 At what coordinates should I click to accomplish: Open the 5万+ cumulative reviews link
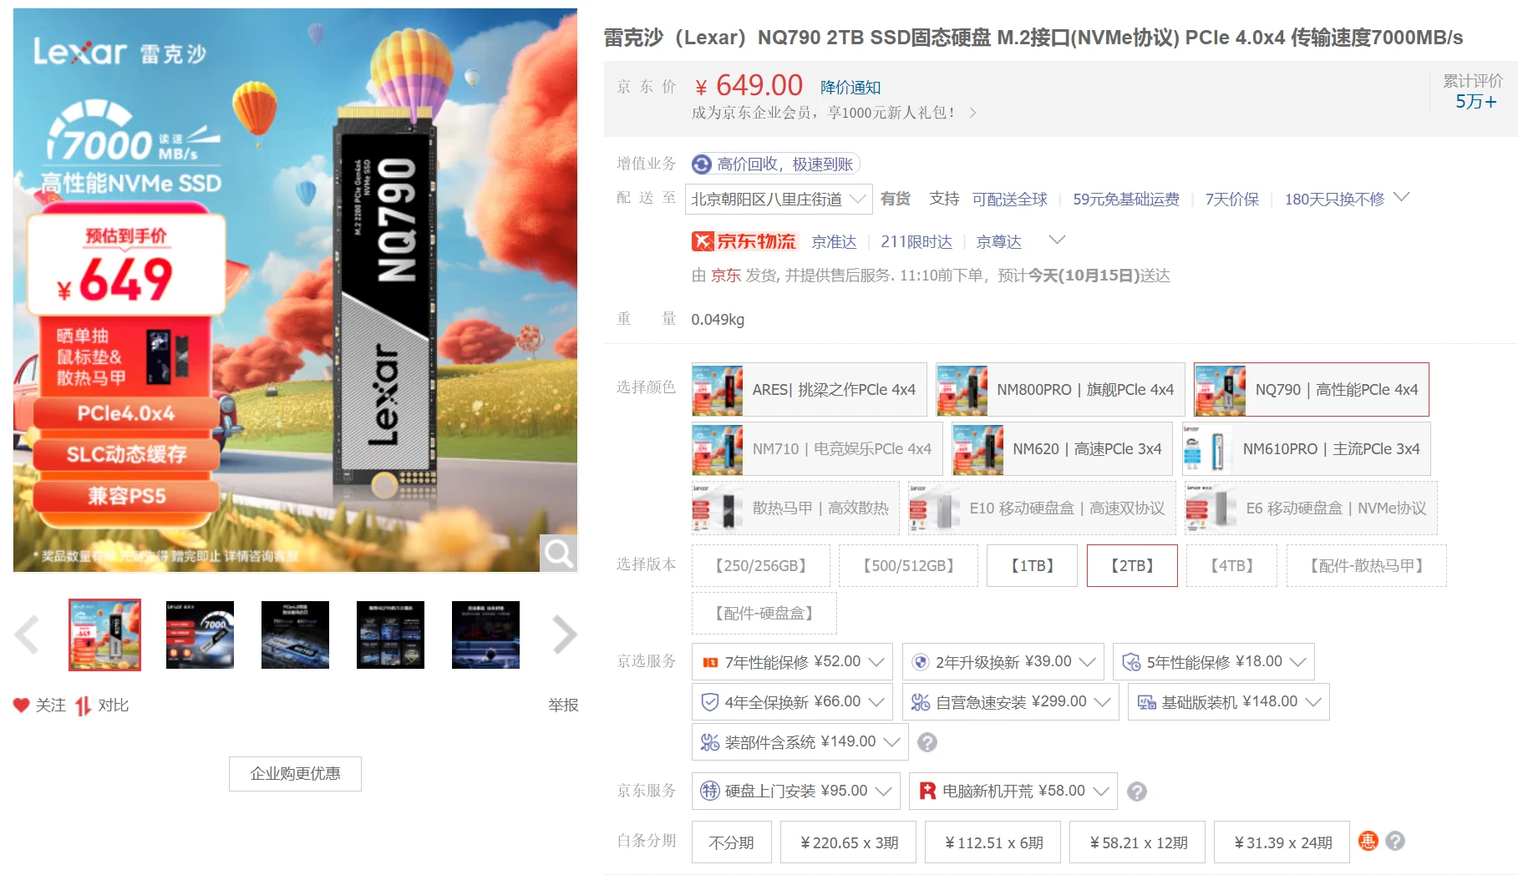click(1475, 101)
